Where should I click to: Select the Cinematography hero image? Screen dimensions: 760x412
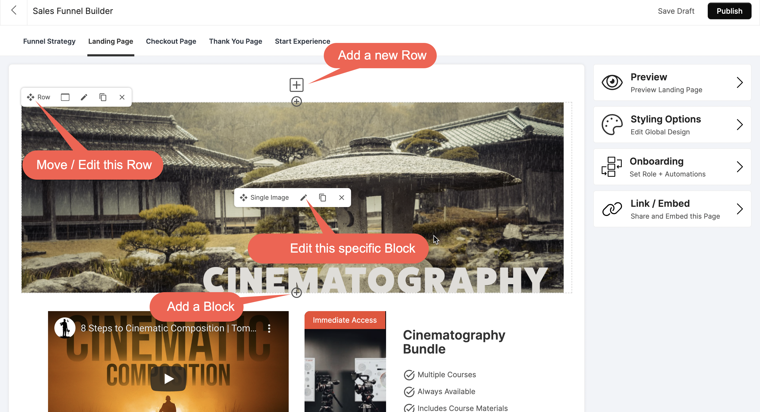(292, 198)
